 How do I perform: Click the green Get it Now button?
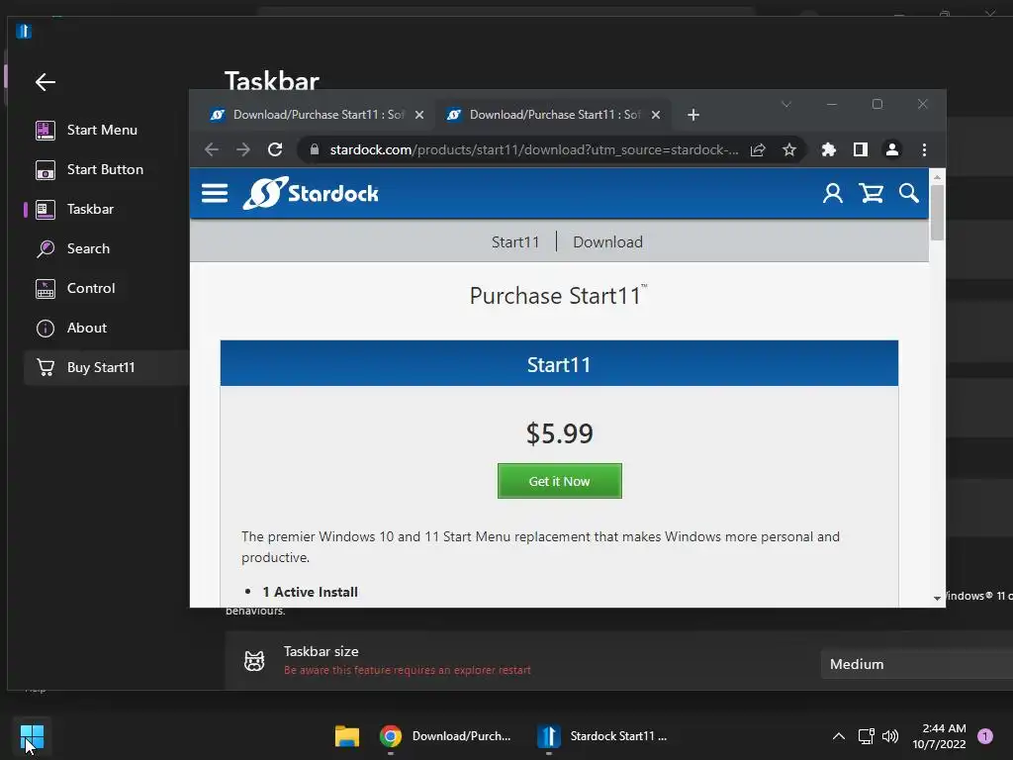(x=560, y=481)
